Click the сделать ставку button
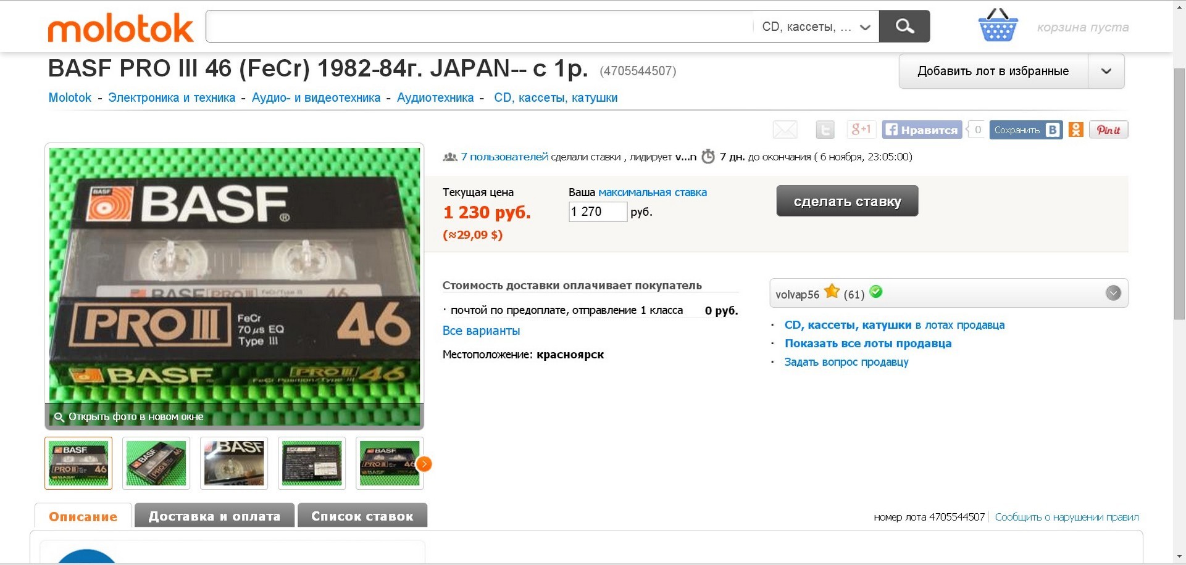Image resolution: width=1186 pixels, height=565 pixels. [x=847, y=201]
